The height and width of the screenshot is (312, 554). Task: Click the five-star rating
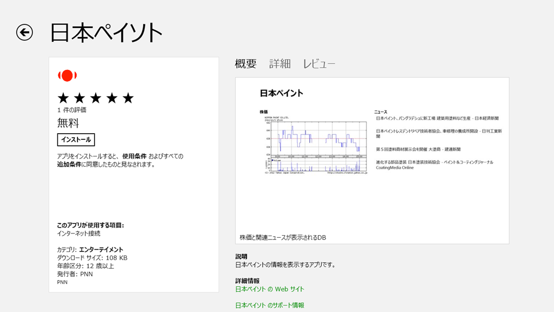click(x=96, y=98)
